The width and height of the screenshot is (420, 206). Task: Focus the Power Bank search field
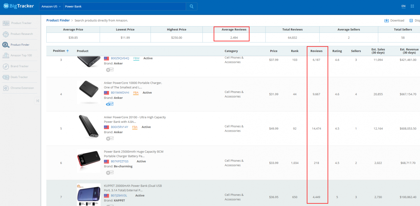124,7
